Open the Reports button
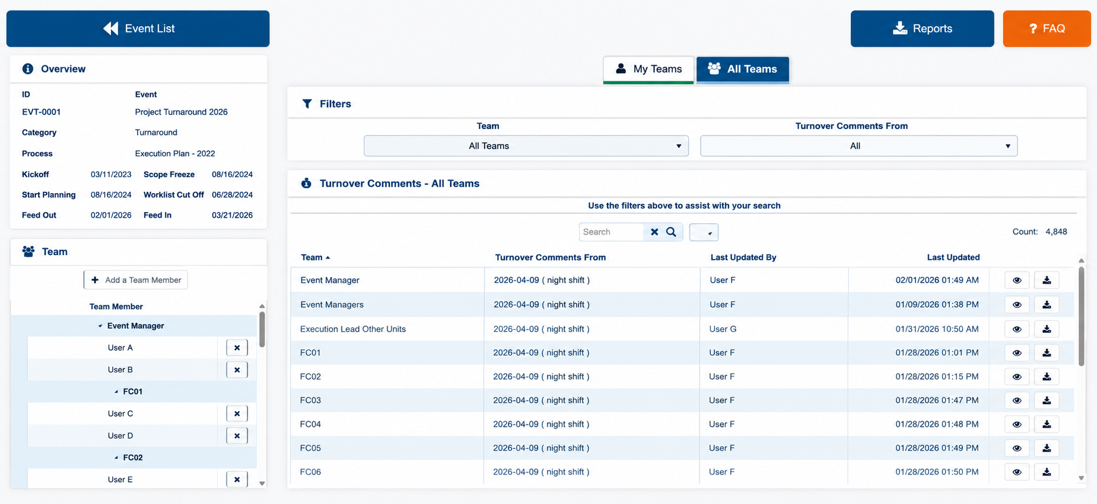The height and width of the screenshot is (504, 1097). pos(922,28)
